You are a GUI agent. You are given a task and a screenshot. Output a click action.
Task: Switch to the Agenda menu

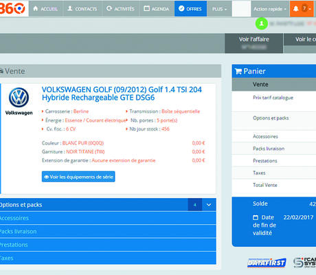(157, 9)
